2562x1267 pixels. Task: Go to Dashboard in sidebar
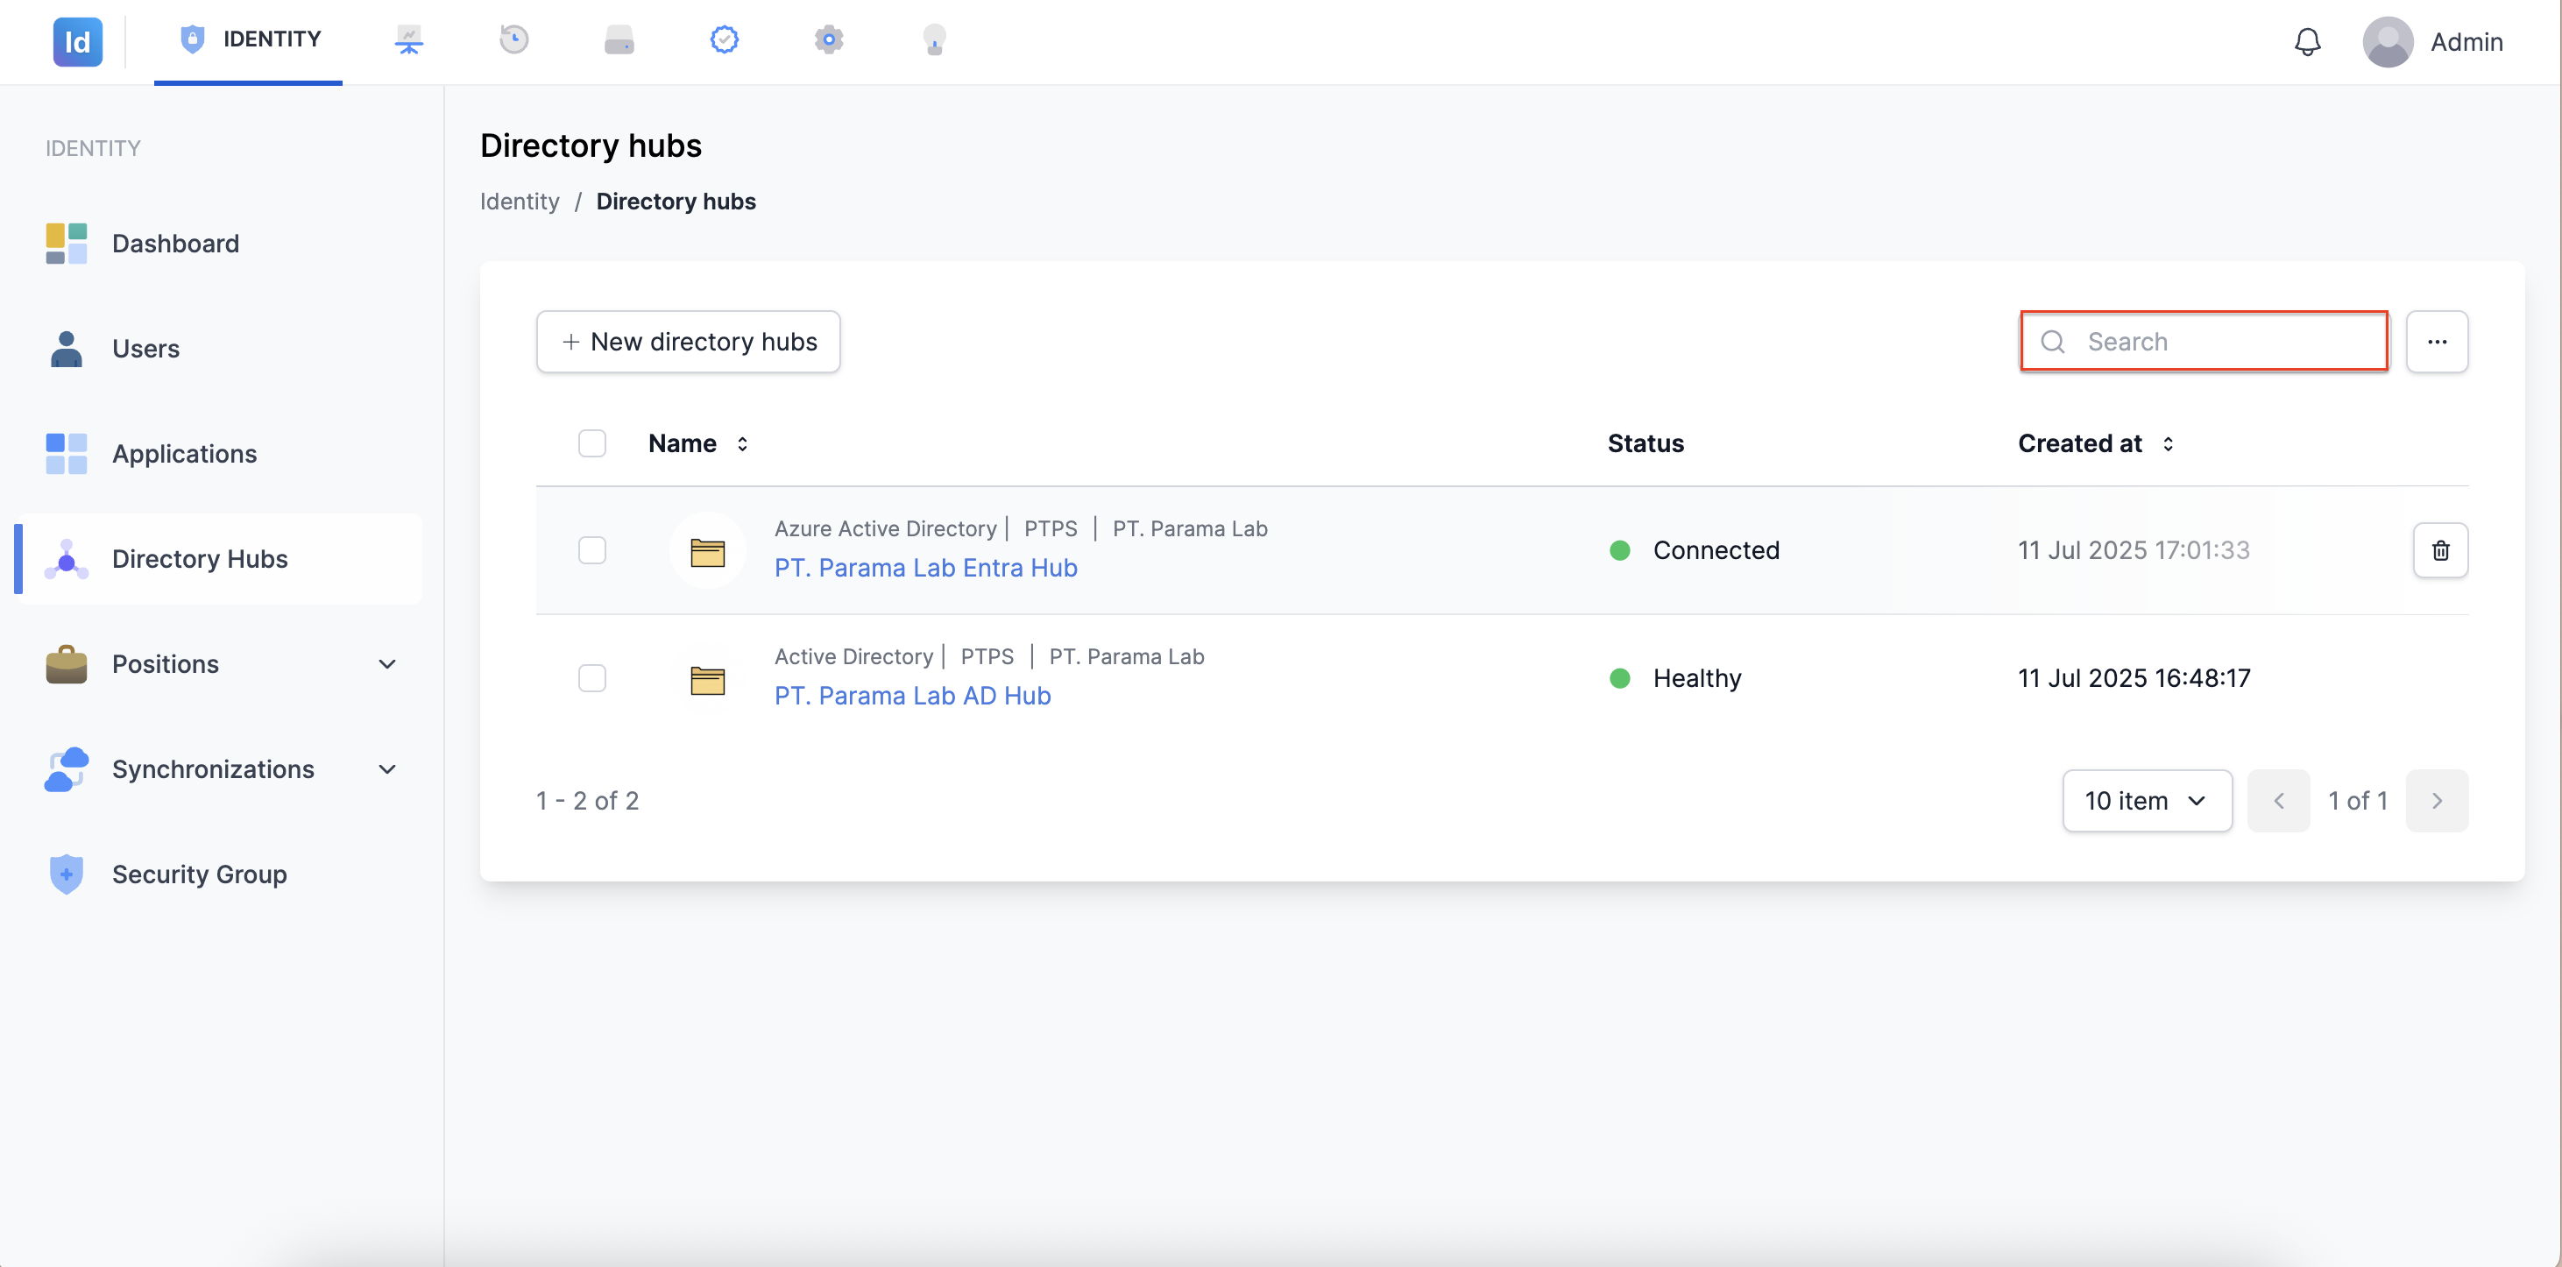(219, 244)
